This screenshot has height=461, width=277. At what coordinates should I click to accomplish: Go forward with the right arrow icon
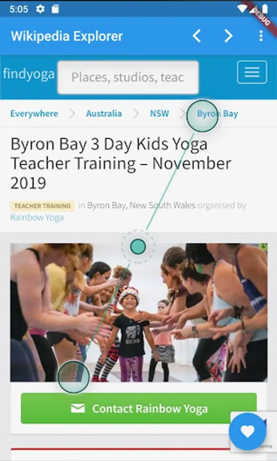(x=228, y=36)
